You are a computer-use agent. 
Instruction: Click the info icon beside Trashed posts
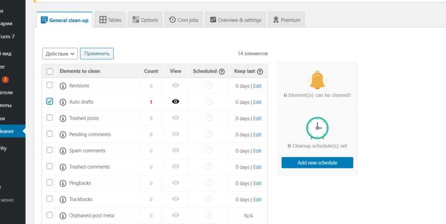pos(63,119)
